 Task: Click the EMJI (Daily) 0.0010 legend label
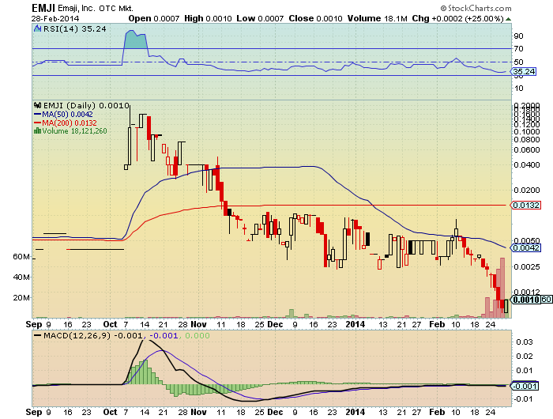click(x=86, y=105)
